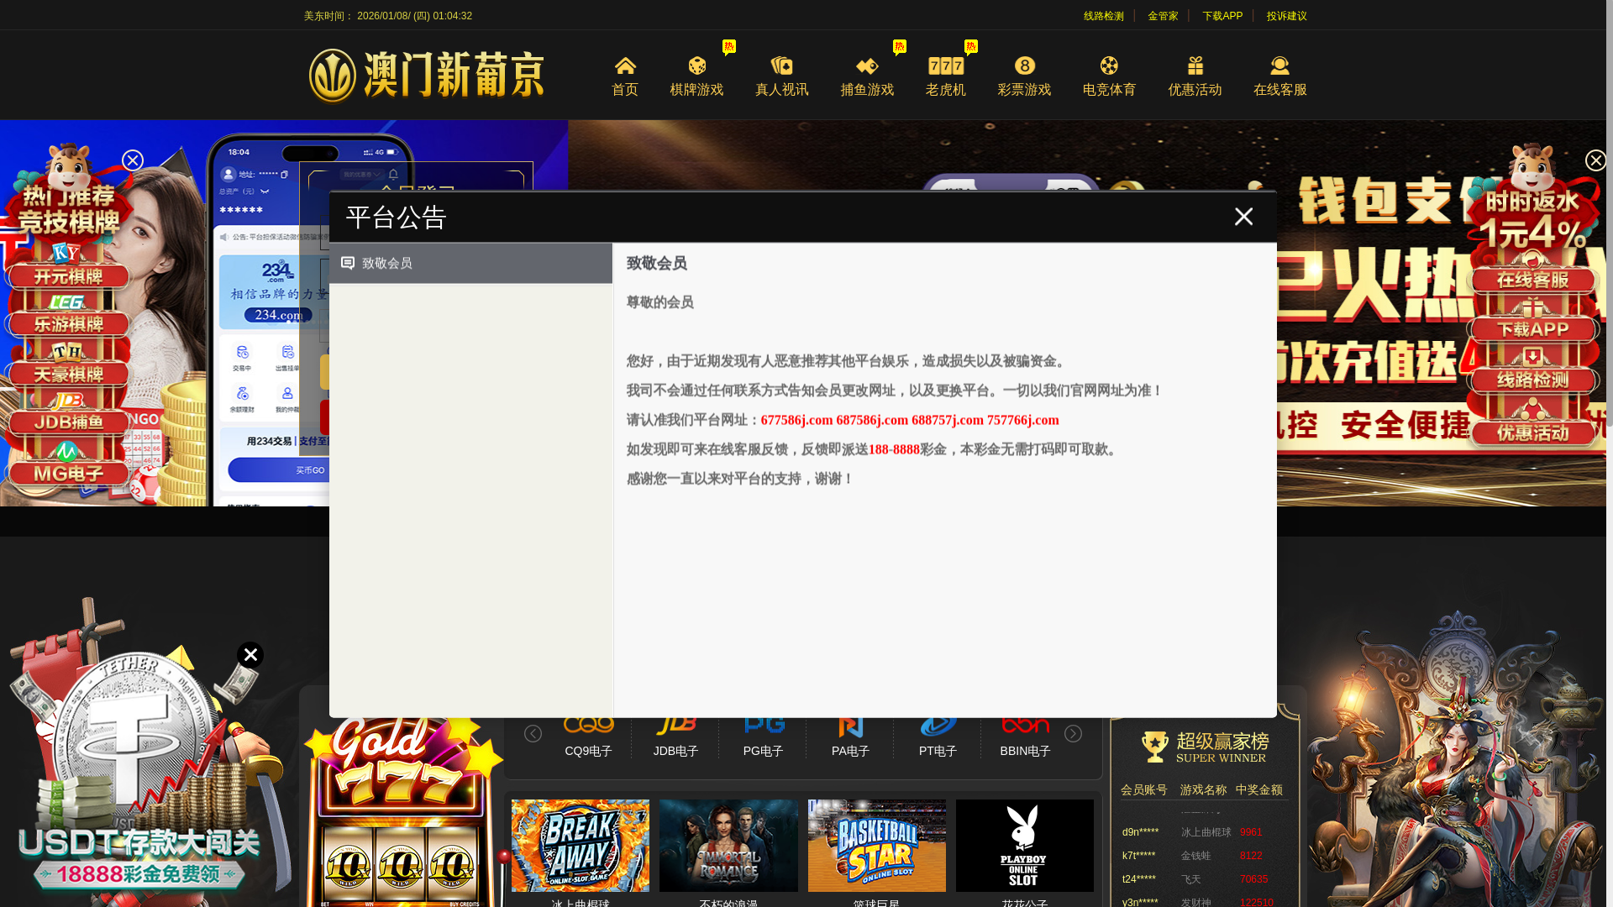1613x907 pixels.
Task: Open 开元棋牌 from left sidebar
Action: [x=67, y=276]
